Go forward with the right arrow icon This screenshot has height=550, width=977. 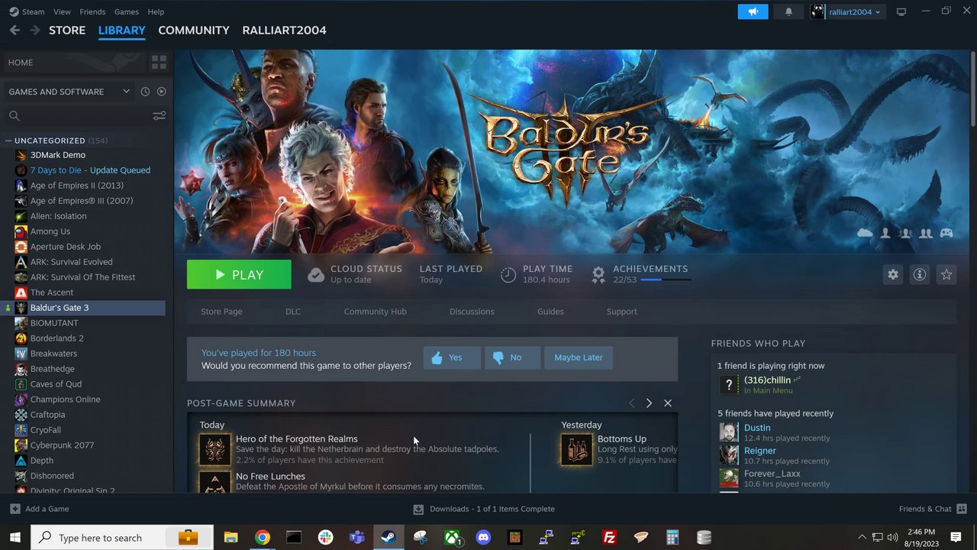click(34, 30)
